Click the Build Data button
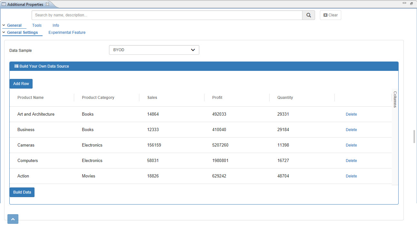417x229 pixels. pyautogui.click(x=22, y=192)
